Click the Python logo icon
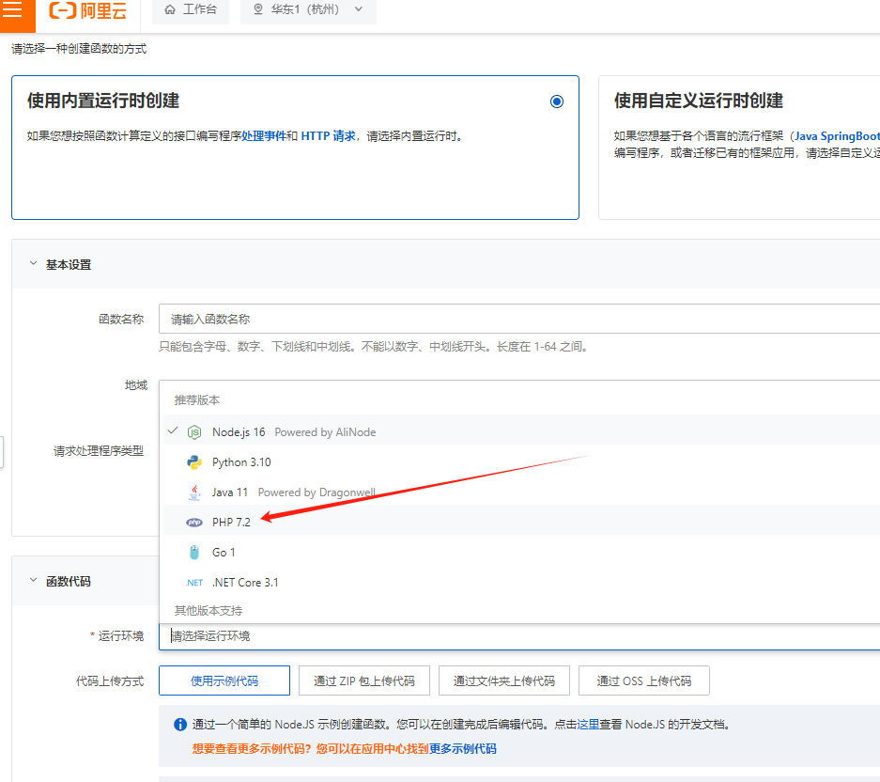 click(x=194, y=462)
